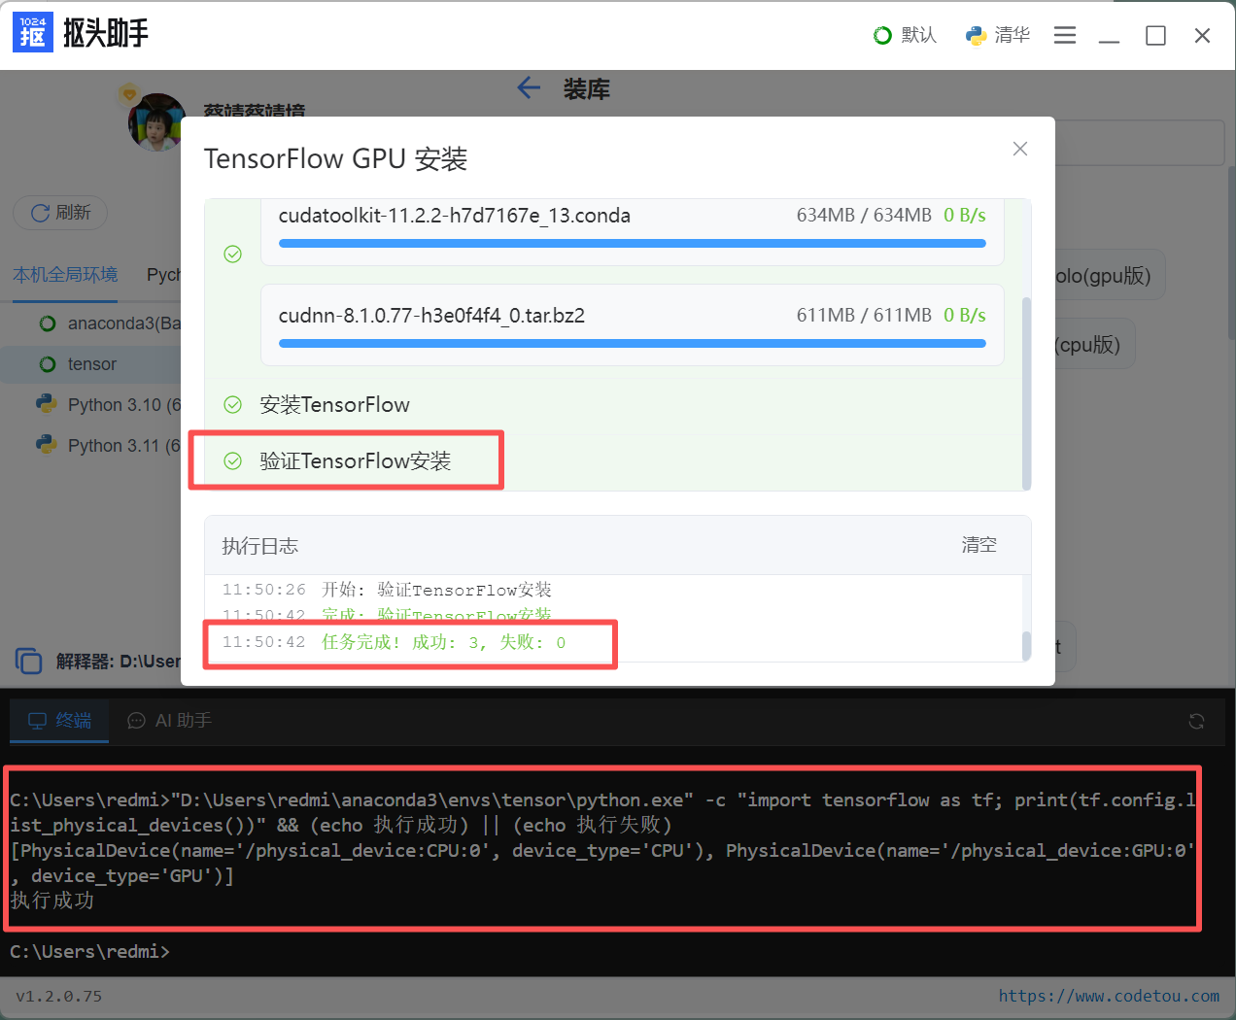Click the 执行日志 log scrollbar

[x=1026, y=645]
